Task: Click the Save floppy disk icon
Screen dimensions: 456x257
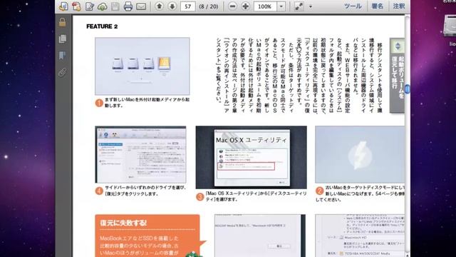Action: (115, 6)
